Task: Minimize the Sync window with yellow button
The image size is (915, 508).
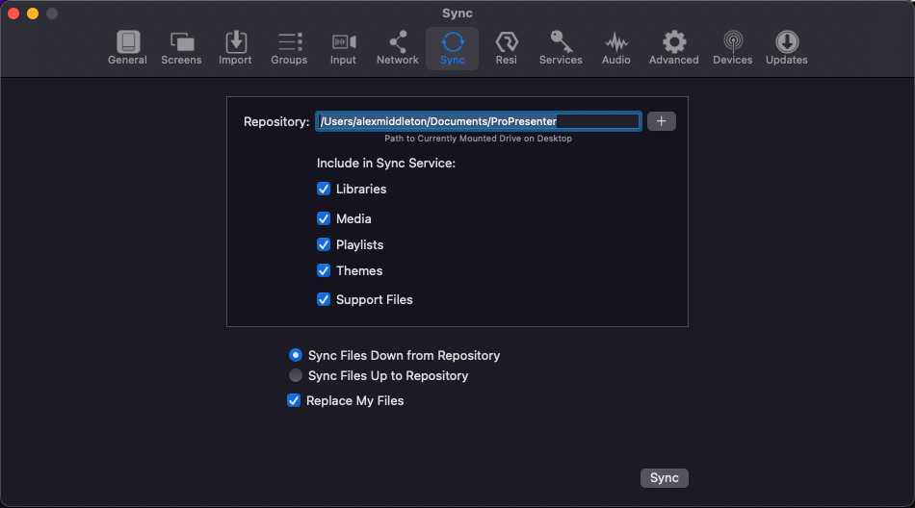Action: pyautogui.click(x=33, y=13)
